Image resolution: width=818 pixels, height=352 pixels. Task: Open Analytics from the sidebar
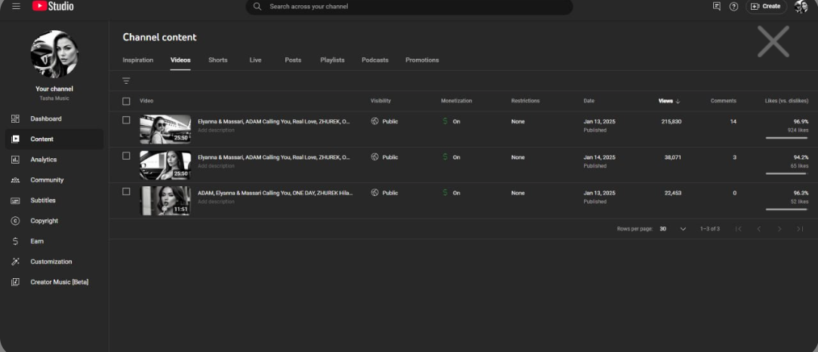[x=43, y=160]
